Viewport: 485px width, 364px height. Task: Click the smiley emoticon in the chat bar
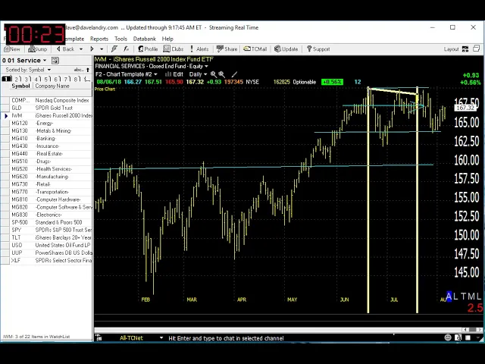tap(448, 337)
